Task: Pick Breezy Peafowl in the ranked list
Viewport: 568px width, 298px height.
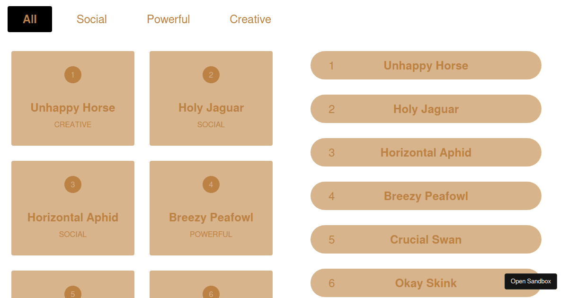Action: click(x=426, y=196)
